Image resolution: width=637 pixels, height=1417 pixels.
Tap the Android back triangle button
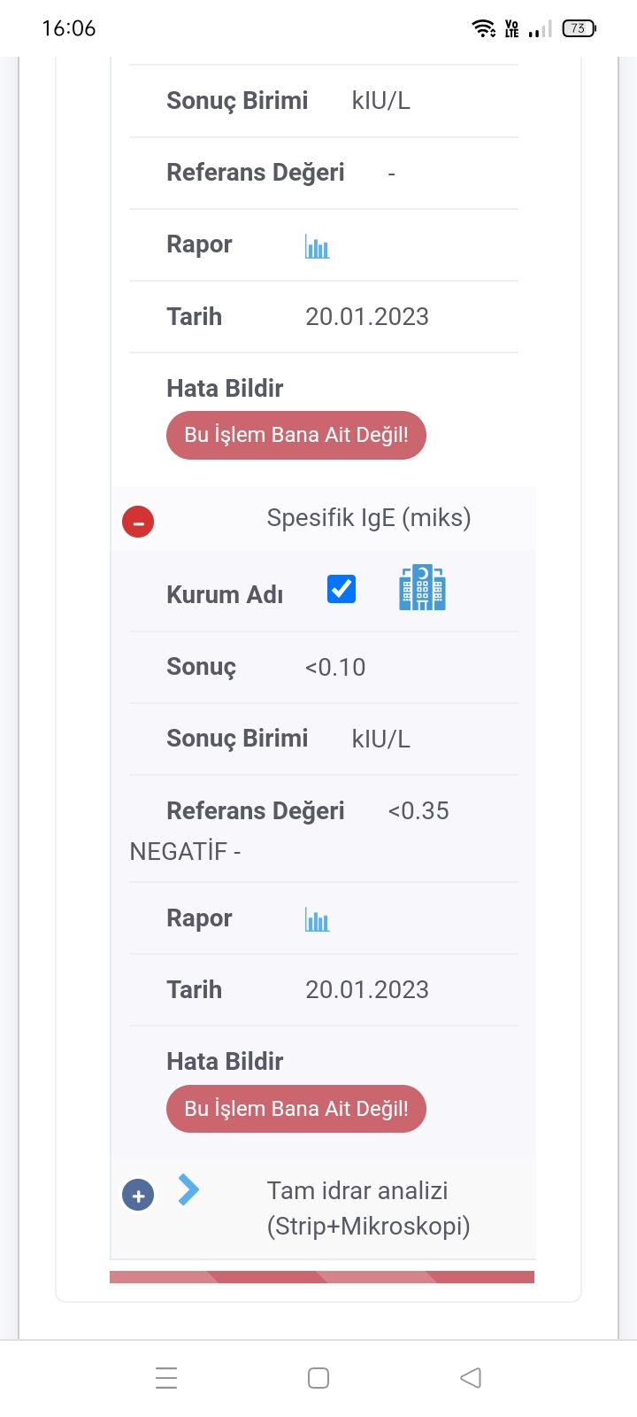coord(471,1377)
